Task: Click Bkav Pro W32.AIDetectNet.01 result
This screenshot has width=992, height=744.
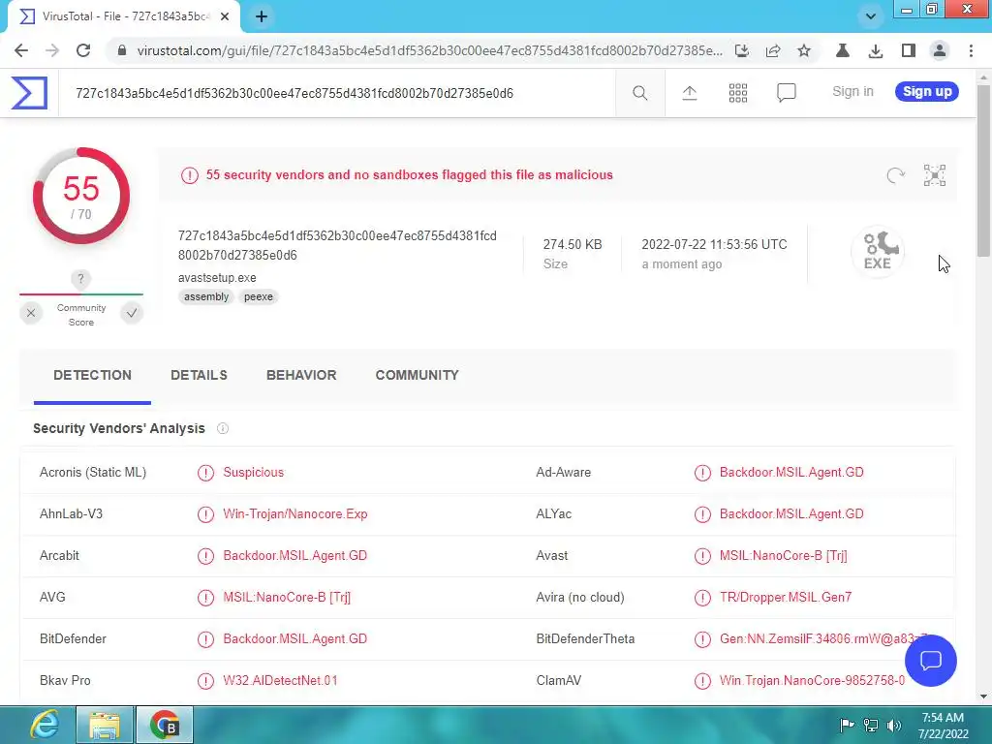Action: tap(280, 680)
